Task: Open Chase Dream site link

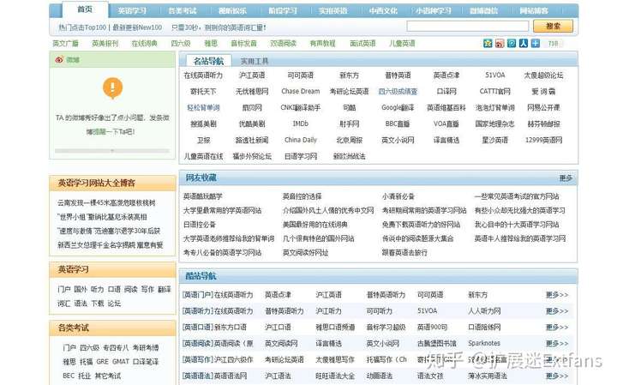Action: pos(301,92)
